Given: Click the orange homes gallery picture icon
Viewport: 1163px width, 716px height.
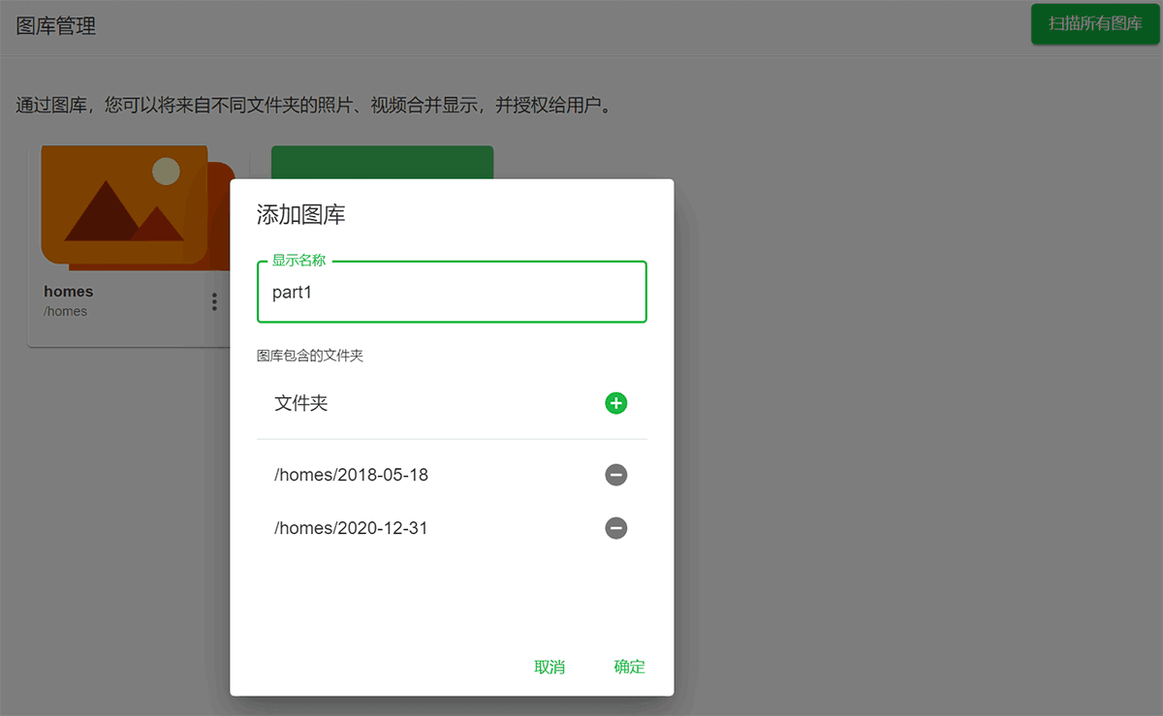Looking at the screenshot, I should point(124,205).
